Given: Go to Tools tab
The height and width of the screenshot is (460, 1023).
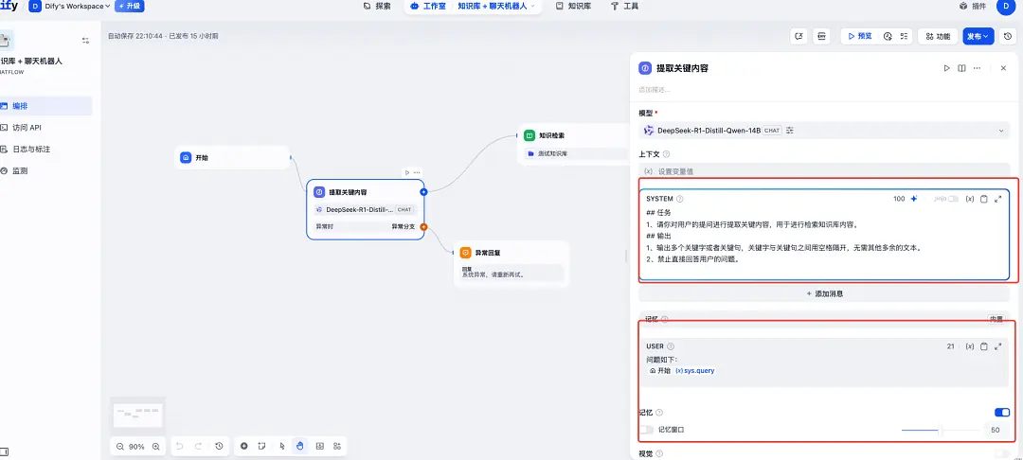Looking at the screenshot, I should pos(624,6).
